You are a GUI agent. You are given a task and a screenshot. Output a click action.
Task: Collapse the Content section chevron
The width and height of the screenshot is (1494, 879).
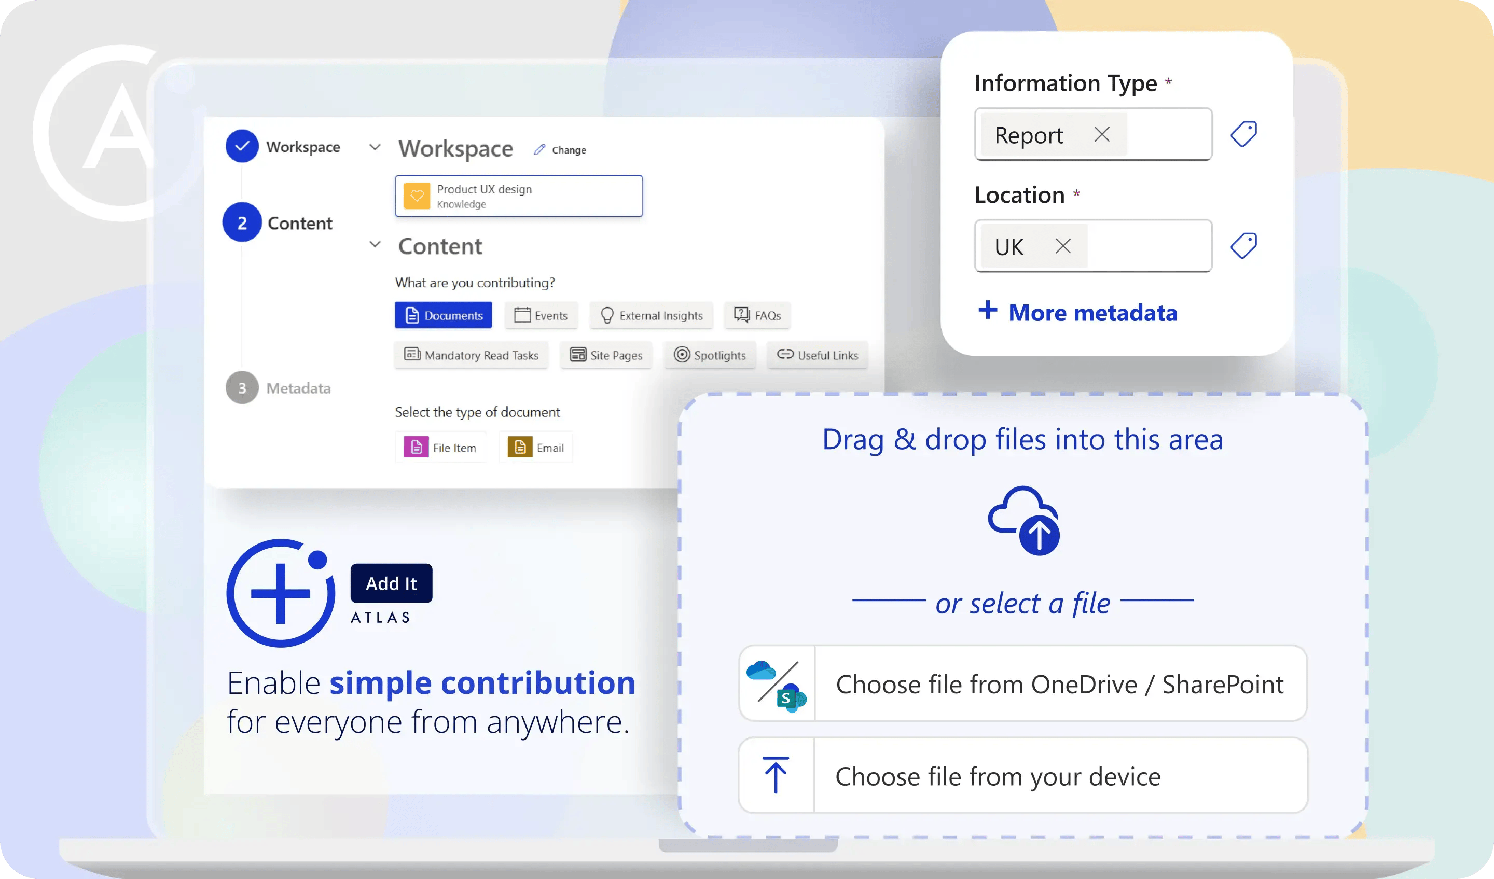click(375, 244)
